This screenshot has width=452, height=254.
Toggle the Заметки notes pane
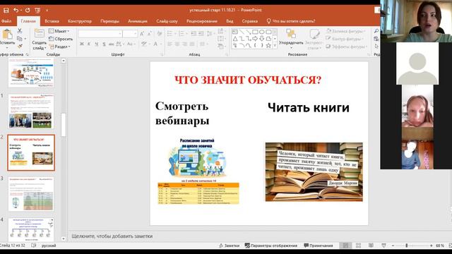(229, 246)
